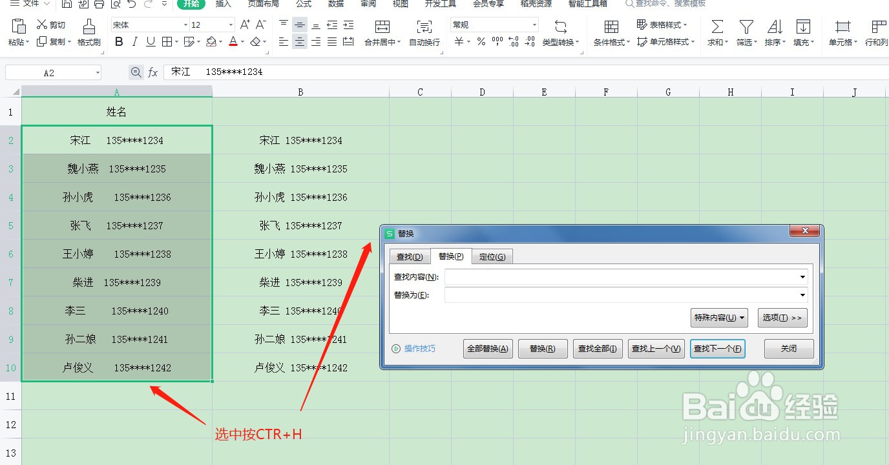Click the justify alignment icon

pos(332,41)
